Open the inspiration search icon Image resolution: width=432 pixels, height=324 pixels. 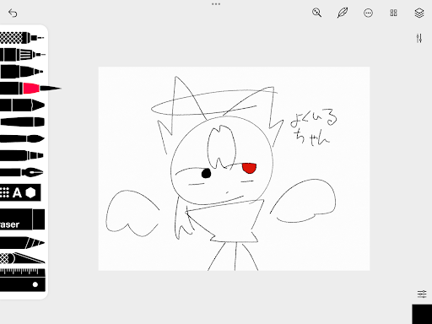point(316,13)
